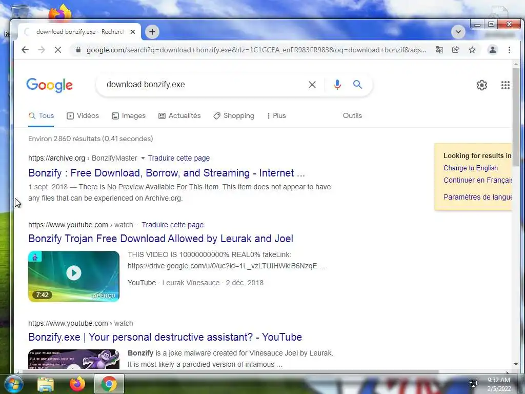Play the 7:42 video thumbnail
The height and width of the screenshot is (394, 525).
(74, 277)
